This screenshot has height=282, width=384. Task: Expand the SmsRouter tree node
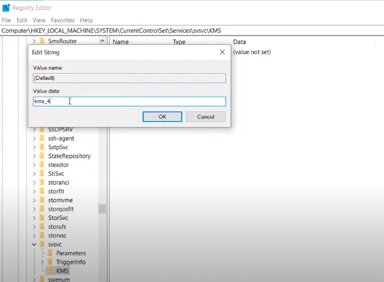(34, 41)
